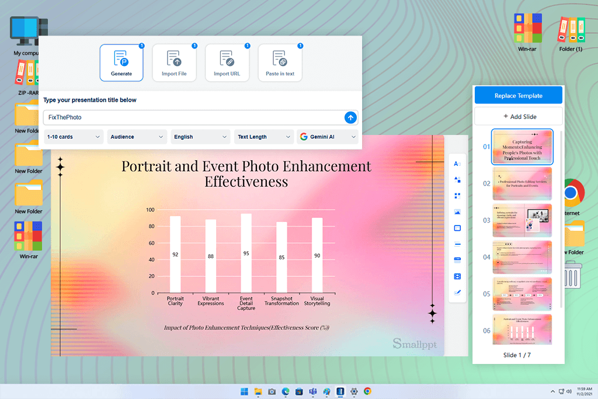Open the grid layout tool icon
Screen dimensions: 598x399
(457, 196)
